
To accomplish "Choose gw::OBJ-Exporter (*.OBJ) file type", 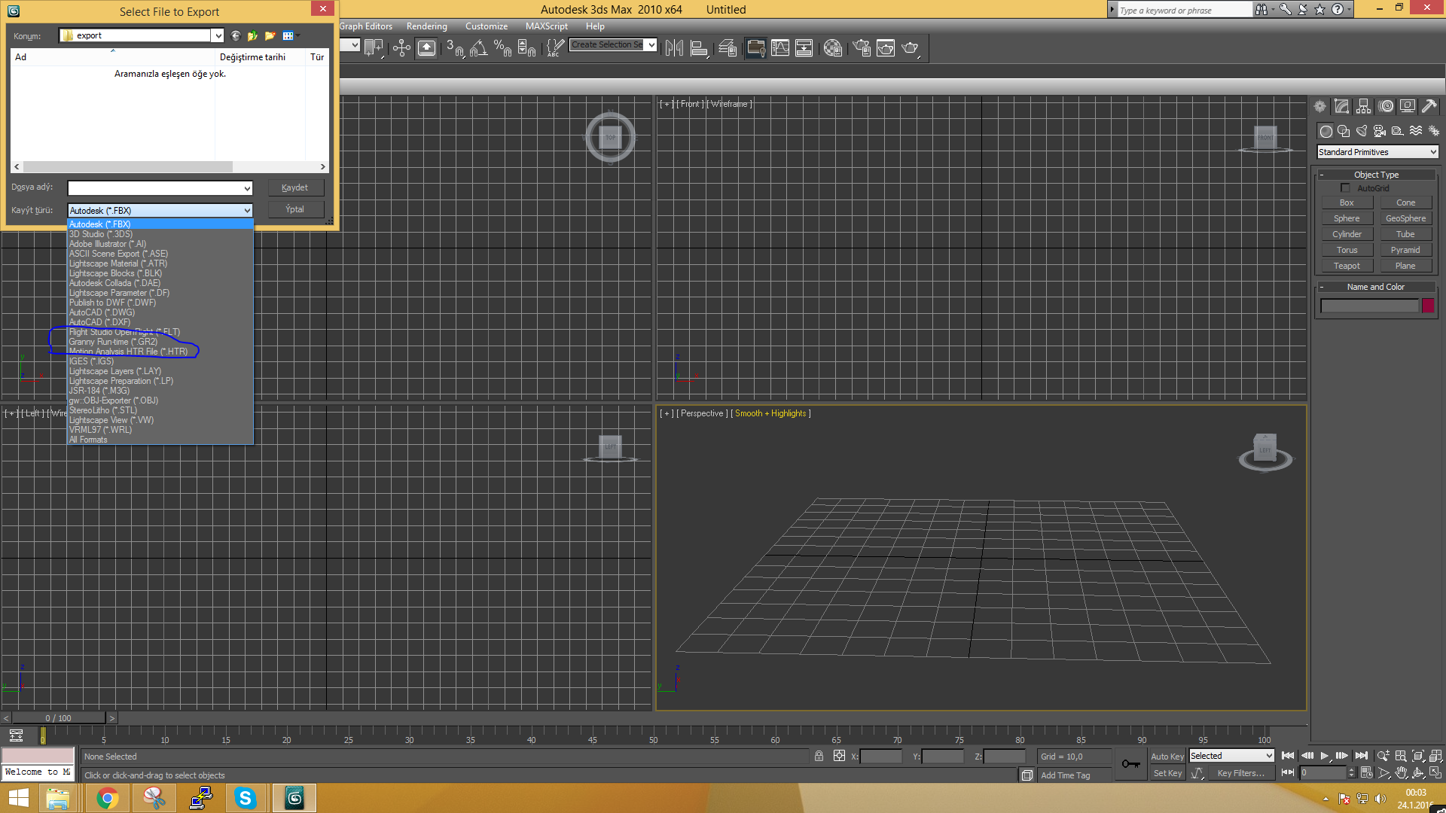I will tap(160, 400).
